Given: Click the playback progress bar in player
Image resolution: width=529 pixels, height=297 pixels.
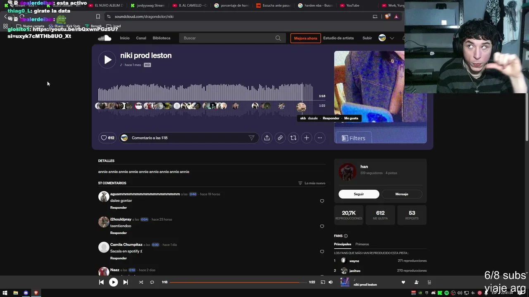Looking at the screenshot, I should pyautogui.click(x=238, y=282).
